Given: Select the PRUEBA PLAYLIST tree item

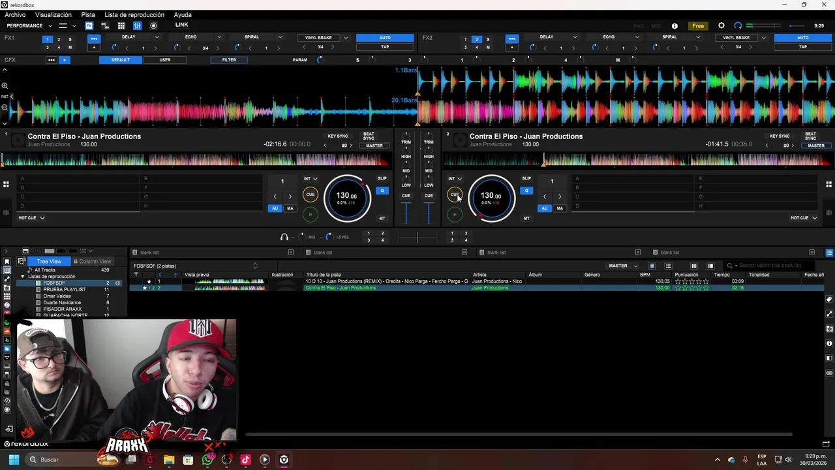Looking at the screenshot, I should coord(65,290).
